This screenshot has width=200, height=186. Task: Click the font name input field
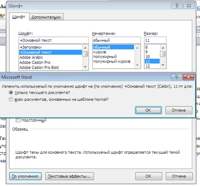53,41
